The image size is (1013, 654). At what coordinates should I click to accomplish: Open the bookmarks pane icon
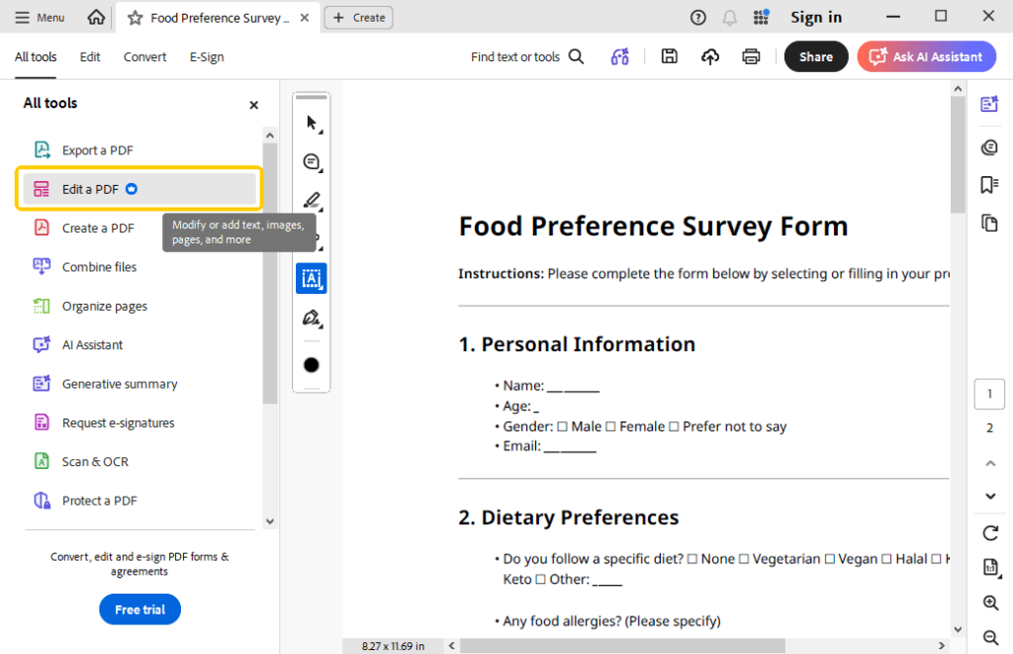pos(989,185)
